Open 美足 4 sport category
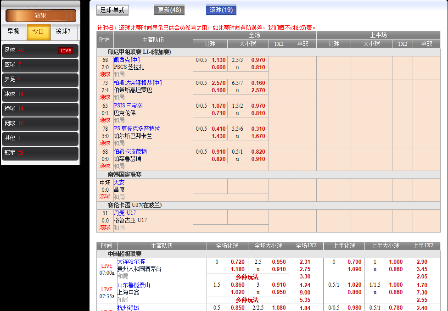 [x=40, y=79]
